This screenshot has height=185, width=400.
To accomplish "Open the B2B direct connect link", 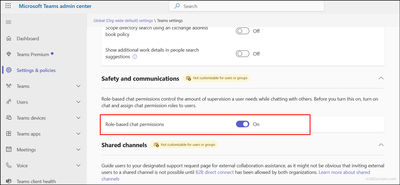I will pos(215,172).
